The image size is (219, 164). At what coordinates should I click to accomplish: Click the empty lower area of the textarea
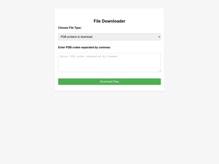tap(109, 66)
